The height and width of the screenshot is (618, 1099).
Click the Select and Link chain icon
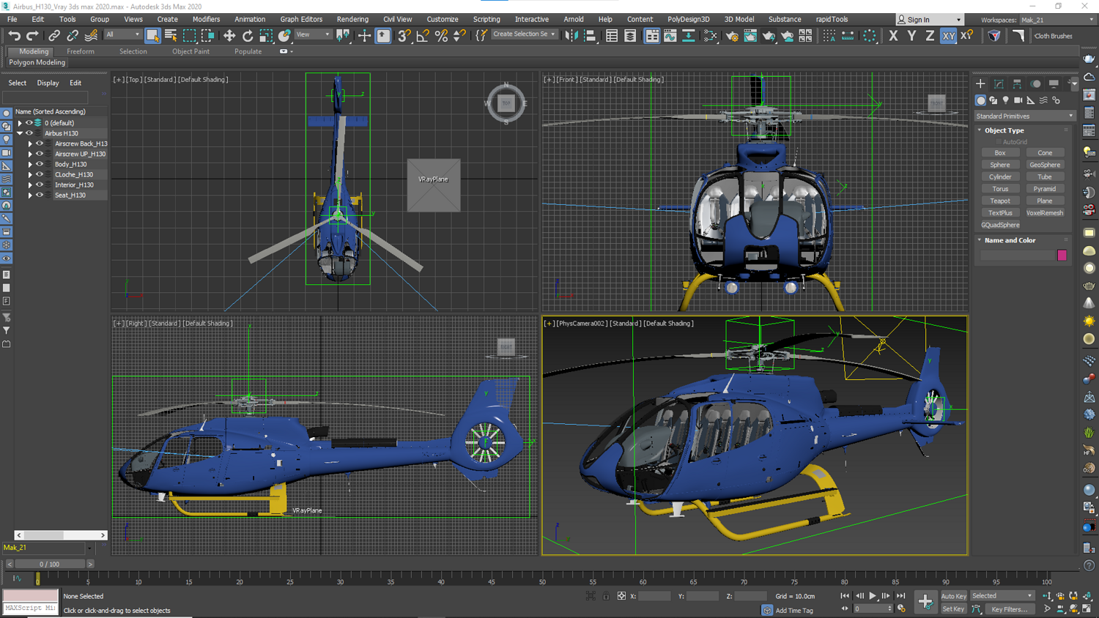54,36
